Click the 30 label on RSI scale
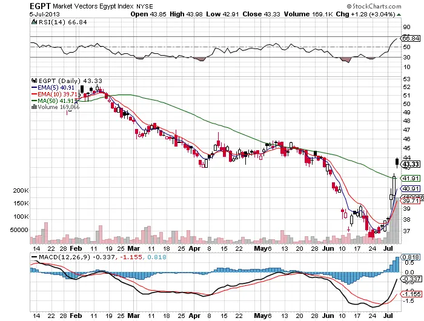The image size is (424, 321). coord(406,57)
